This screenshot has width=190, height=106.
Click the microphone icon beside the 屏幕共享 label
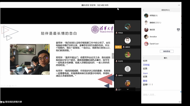pos(4,102)
